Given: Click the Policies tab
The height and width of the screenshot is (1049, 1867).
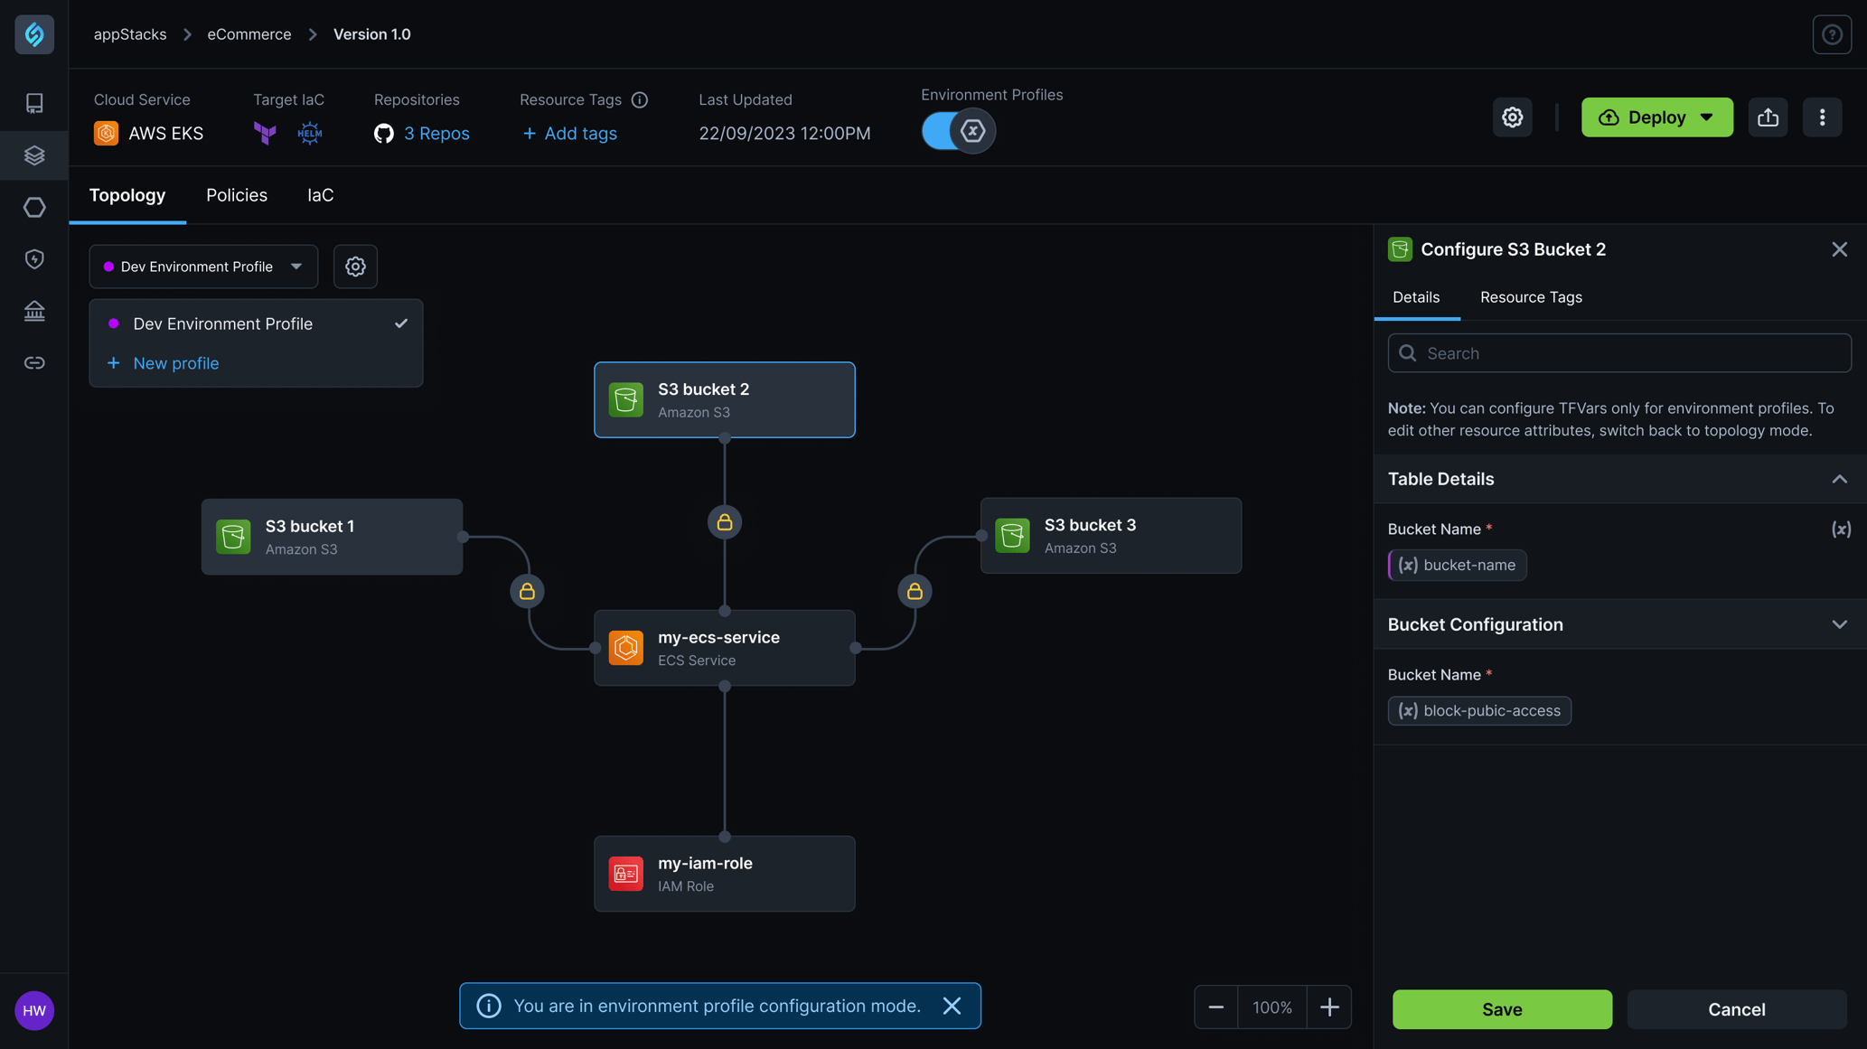Looking at the screenshot, I should pyautogui.click(x=236, y=195).
